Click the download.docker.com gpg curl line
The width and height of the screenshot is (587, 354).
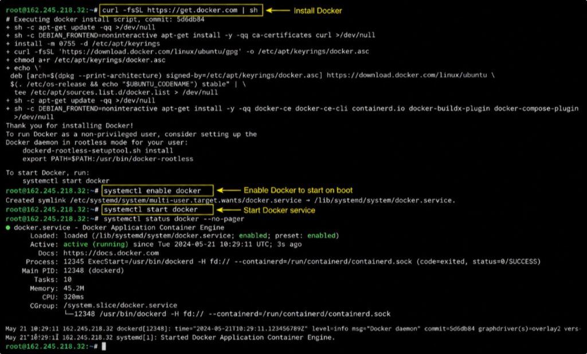click(187, 52)
